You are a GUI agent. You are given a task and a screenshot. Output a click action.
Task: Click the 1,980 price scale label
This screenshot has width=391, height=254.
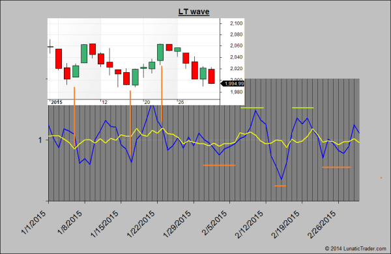click(x=236, y=92)
